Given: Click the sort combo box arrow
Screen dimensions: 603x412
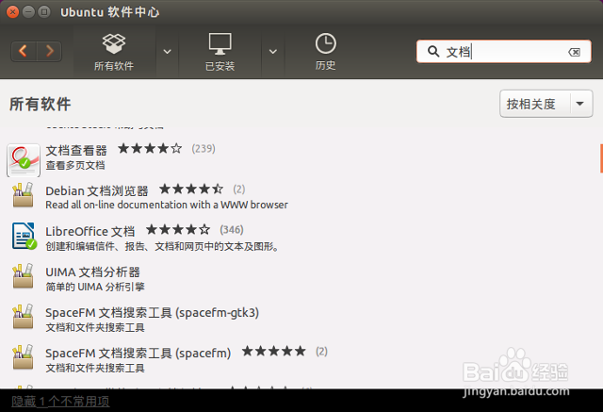Looking at the screenshot, I should coord(580,104).
